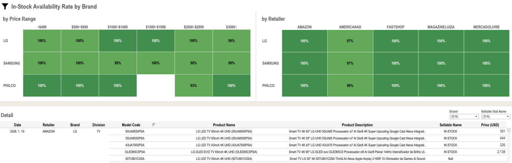Select the PHILCO AMERICANAS 96% cell
Viewport: 512px width, 163px height.
[350, 86]
